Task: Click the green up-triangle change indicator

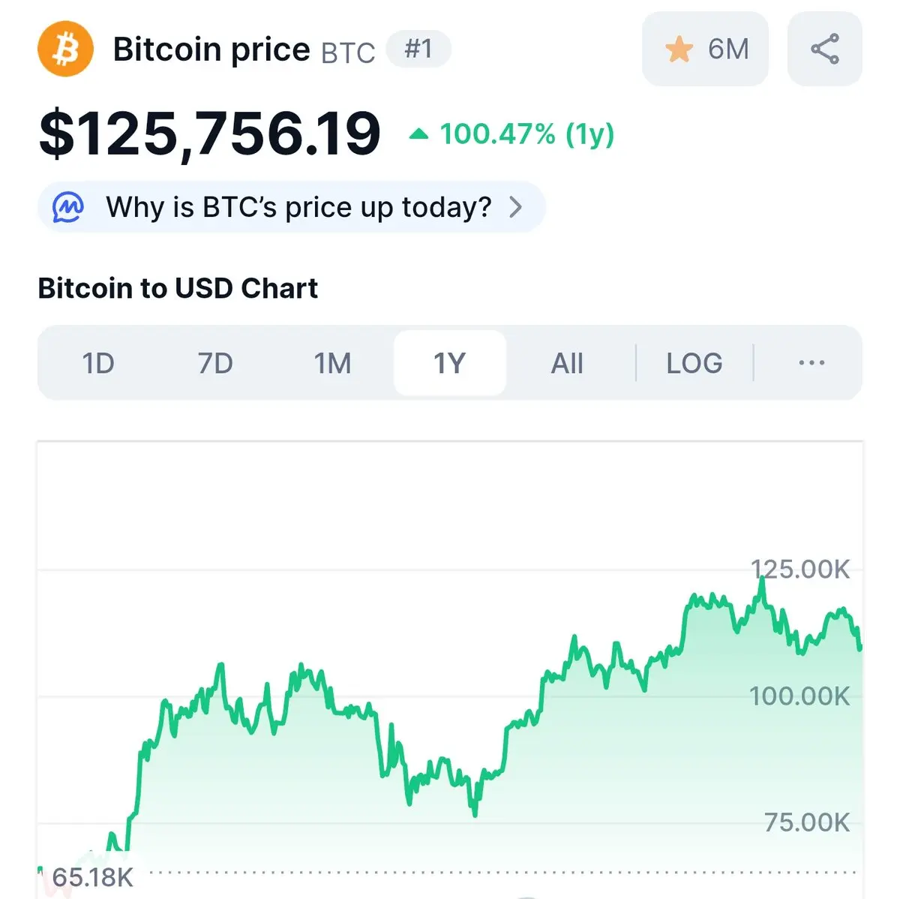Action: tap(418, 134)
